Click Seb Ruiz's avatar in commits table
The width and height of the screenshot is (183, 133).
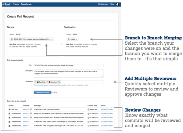pyautogui.click(x=9, y=109)
